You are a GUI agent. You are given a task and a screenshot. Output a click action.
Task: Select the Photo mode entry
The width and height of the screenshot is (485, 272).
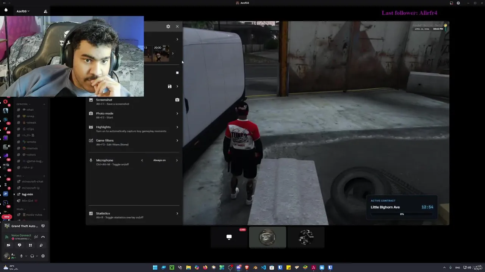coord(134,115)
